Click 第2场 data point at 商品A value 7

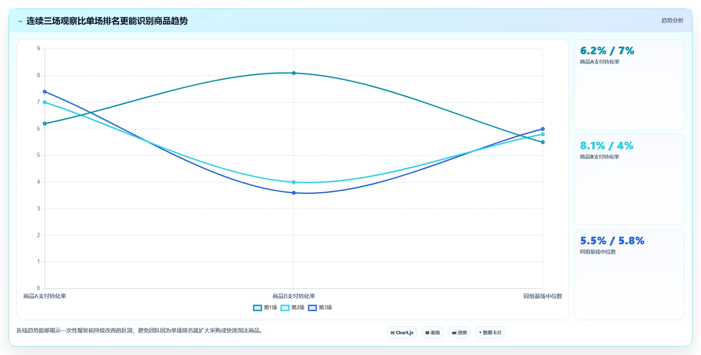click(45, 102)
